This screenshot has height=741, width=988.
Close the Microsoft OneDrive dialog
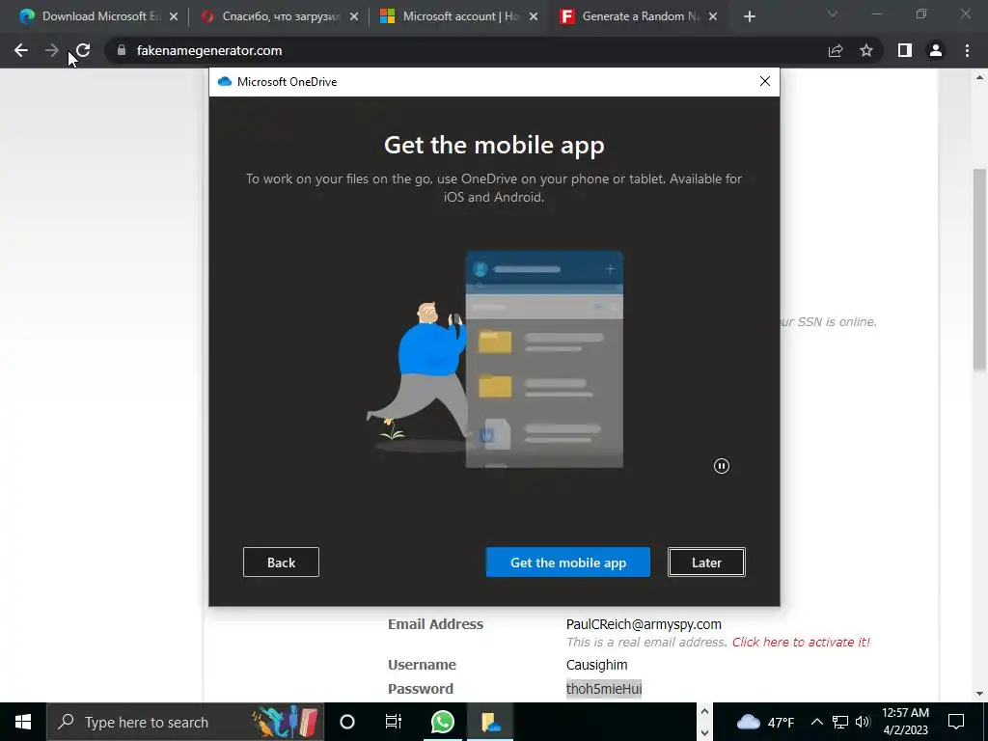(x=765, y=81)
